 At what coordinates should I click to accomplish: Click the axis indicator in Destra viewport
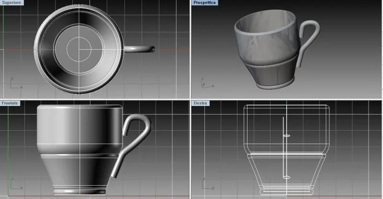(x=208, y=184)
